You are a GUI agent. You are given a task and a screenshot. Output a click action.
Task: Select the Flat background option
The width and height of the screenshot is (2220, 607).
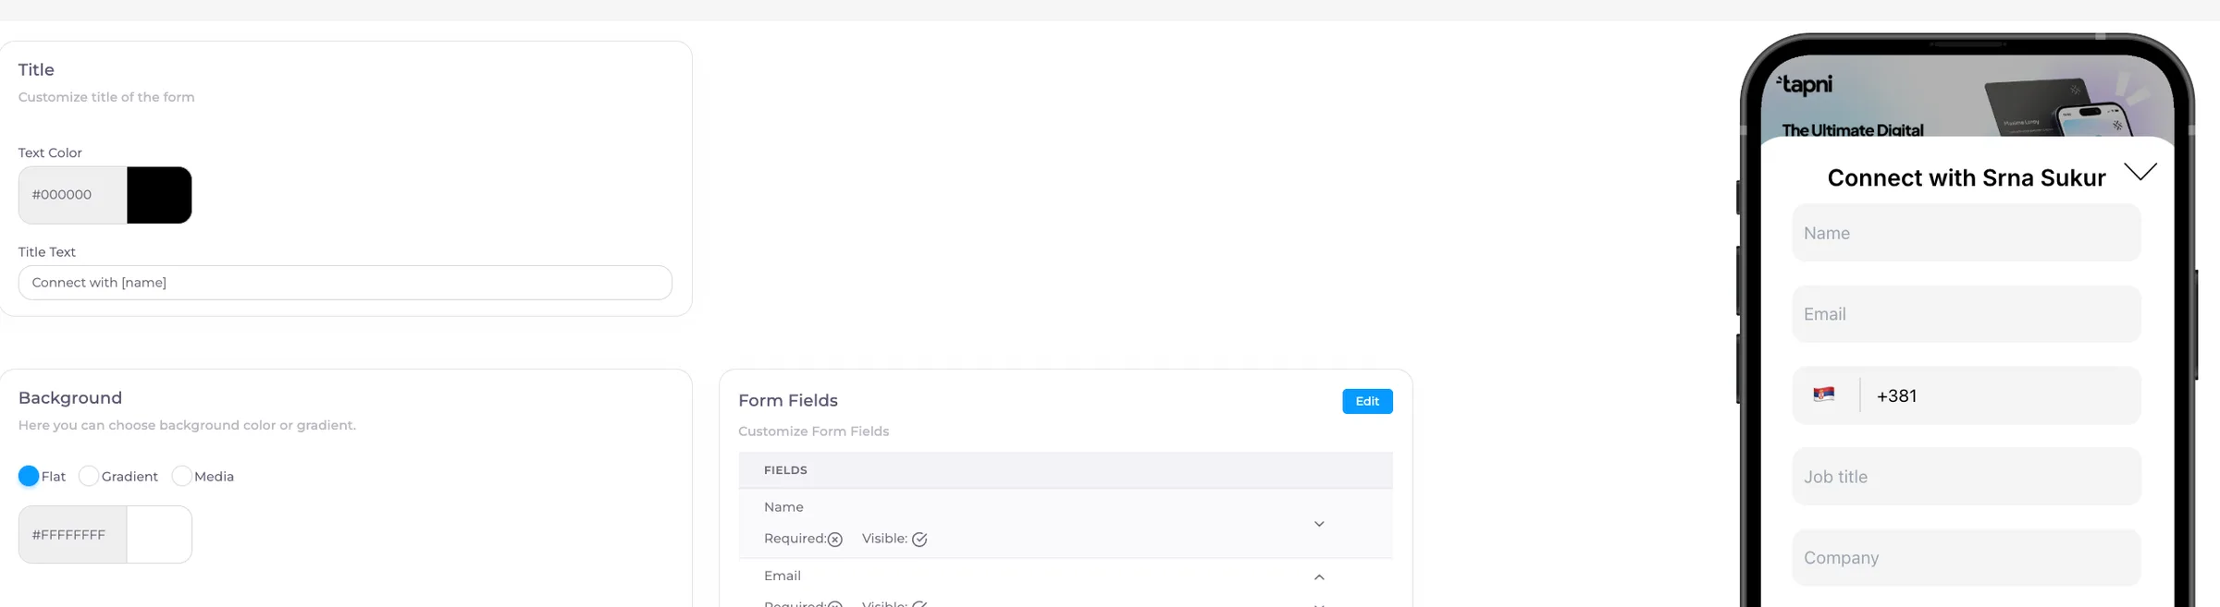(29, 476)
